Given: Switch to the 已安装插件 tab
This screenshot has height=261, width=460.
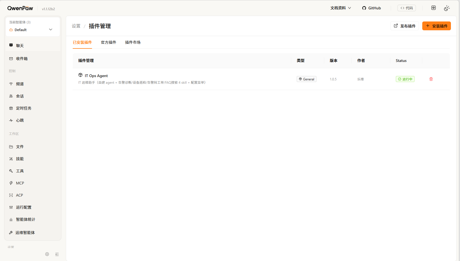Looking at the screenshot, I should (x=82, y=42).
